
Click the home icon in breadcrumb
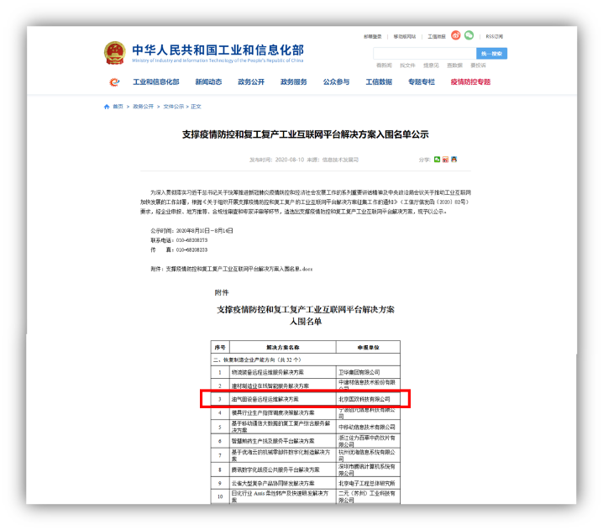coord(107,107)
